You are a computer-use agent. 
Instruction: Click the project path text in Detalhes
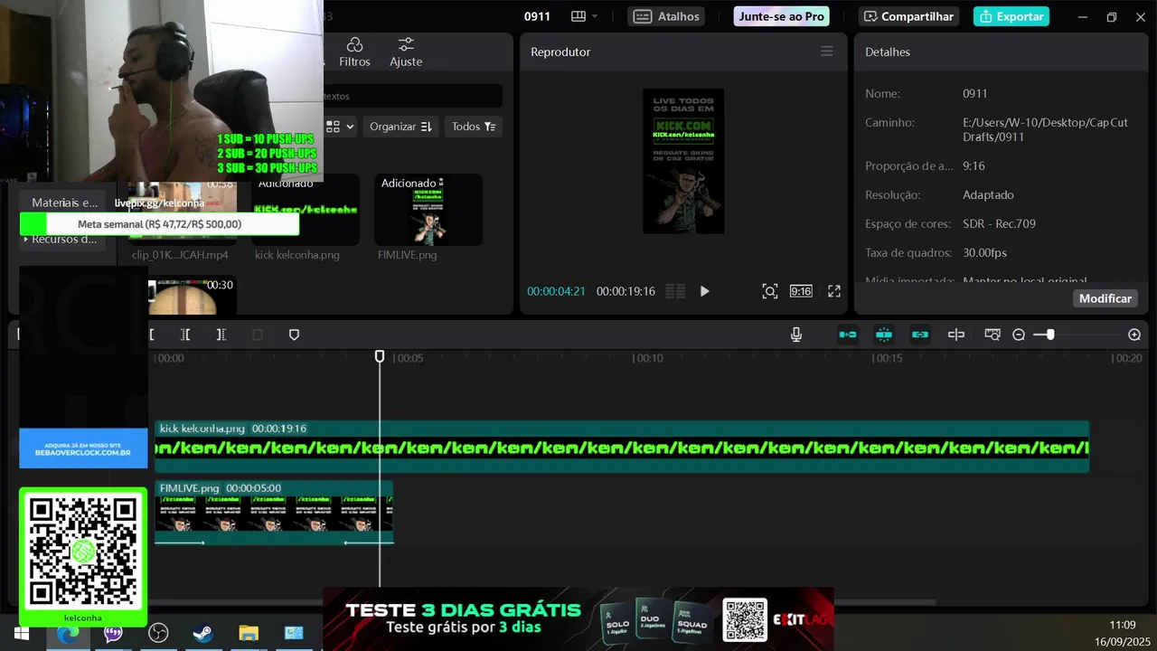tap(1046, 129)
